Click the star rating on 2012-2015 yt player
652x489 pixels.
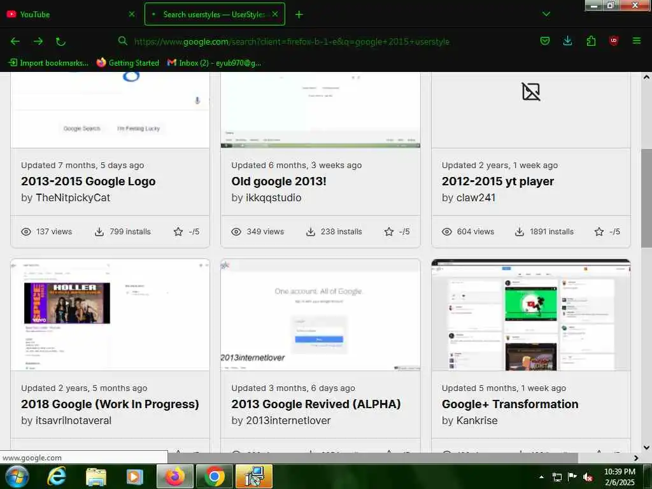coord(599,232)
